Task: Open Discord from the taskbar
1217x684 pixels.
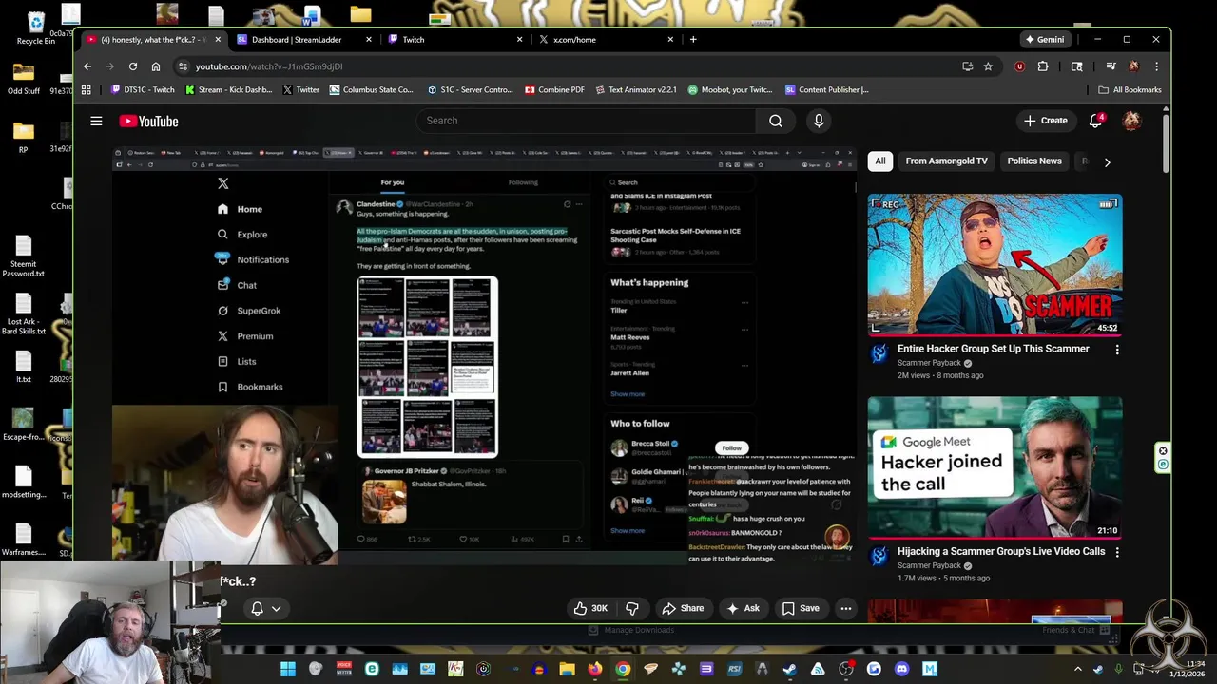Action: click(x=902, y=669)
